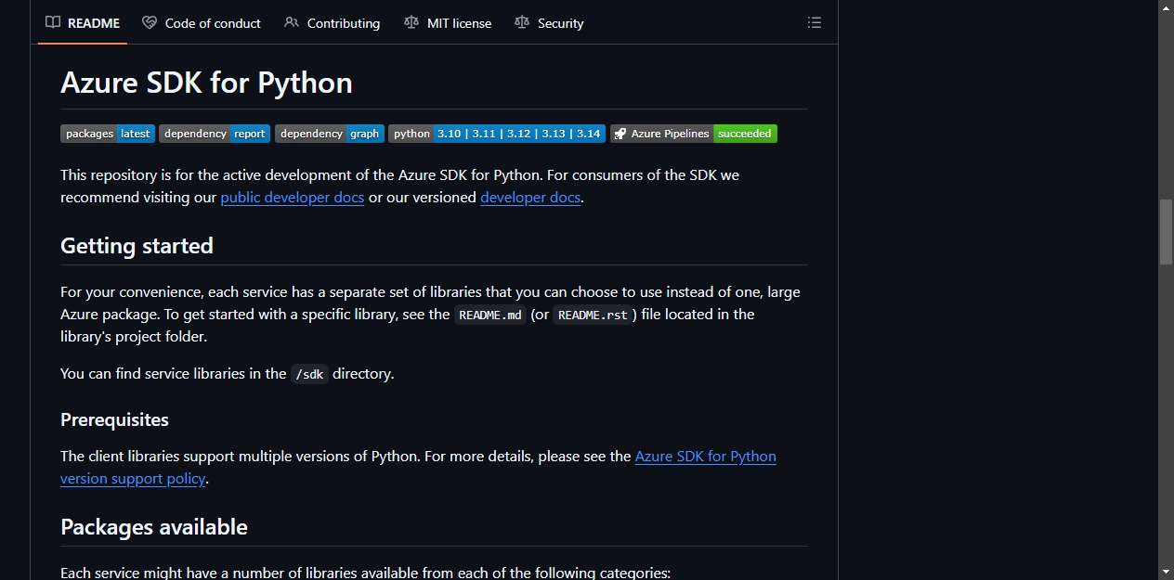Image resolution: width=1174 pixels, height=580 pixels.
Task: Click the packages latest badge
Action: click(108, 134)
